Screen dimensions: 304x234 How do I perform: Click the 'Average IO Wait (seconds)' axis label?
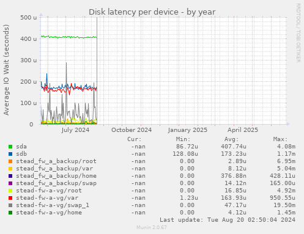tap(6, 70)
